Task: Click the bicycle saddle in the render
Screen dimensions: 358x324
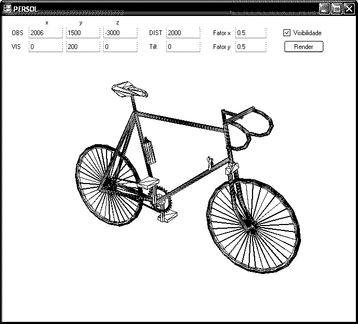Action: coord(129,89)
